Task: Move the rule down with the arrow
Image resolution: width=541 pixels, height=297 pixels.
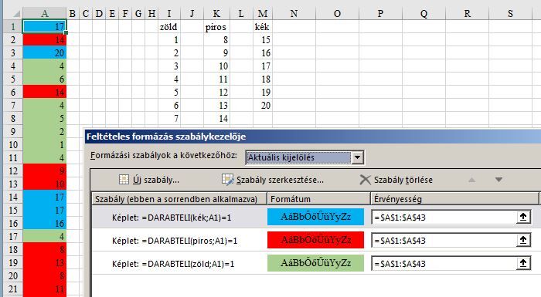Action: coord(498,180)
